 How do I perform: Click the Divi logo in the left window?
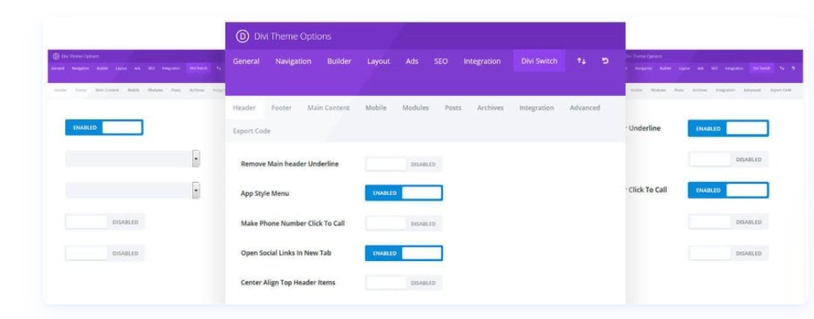pyautogui.click(x=56, y=56)
